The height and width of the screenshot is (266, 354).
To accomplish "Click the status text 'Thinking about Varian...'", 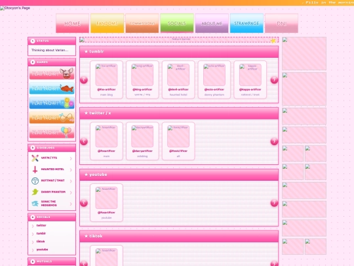I will tap(50, 50).
